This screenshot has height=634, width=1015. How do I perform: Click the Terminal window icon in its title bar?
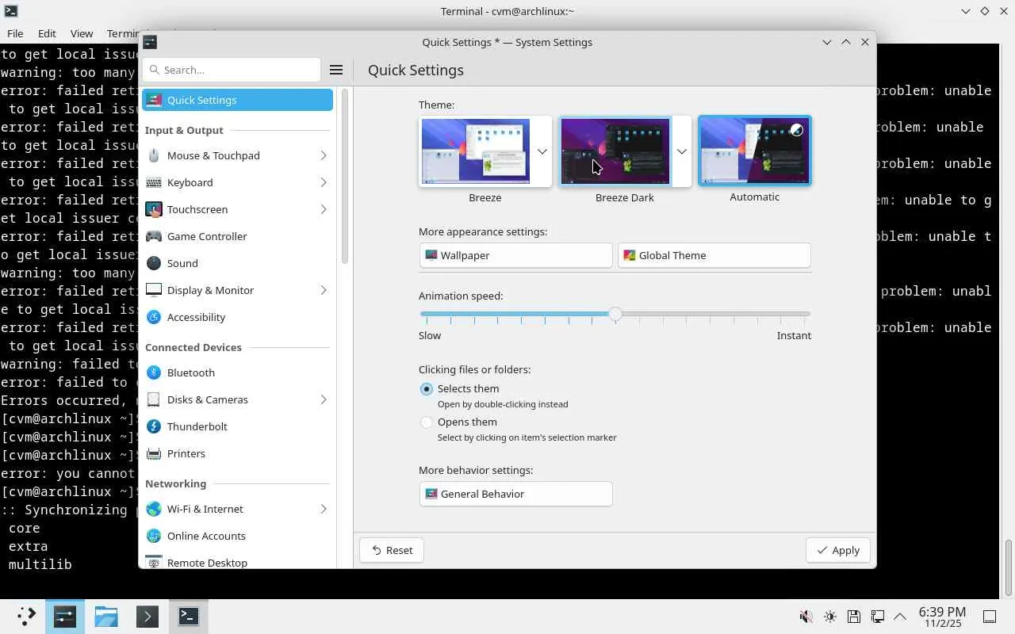coord(11,11)
